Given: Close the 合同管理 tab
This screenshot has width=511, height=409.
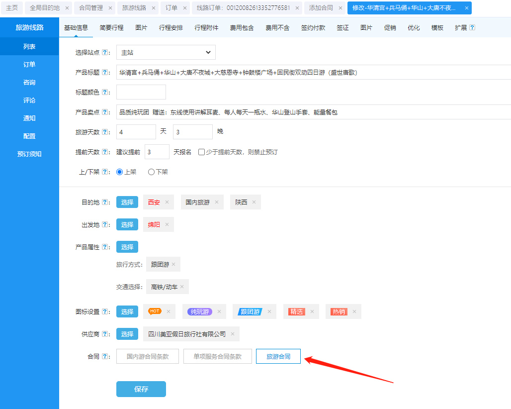Looking at the screenshot, I should 110,8.
